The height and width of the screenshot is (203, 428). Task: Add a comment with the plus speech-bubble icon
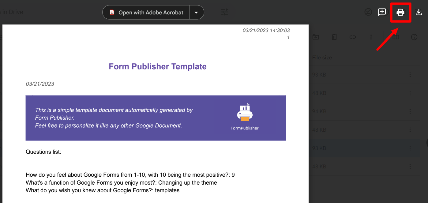click(x=382, y=12)
